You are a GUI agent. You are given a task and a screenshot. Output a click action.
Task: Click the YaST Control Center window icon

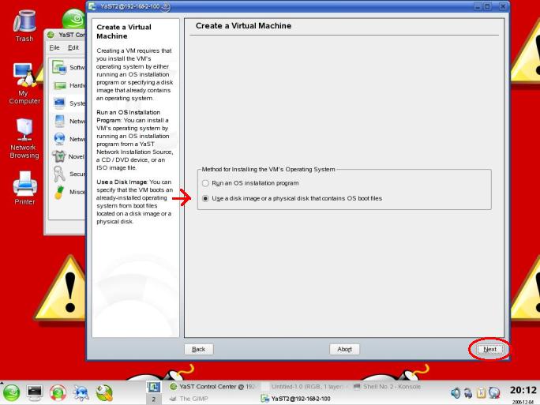click(51, 35)
